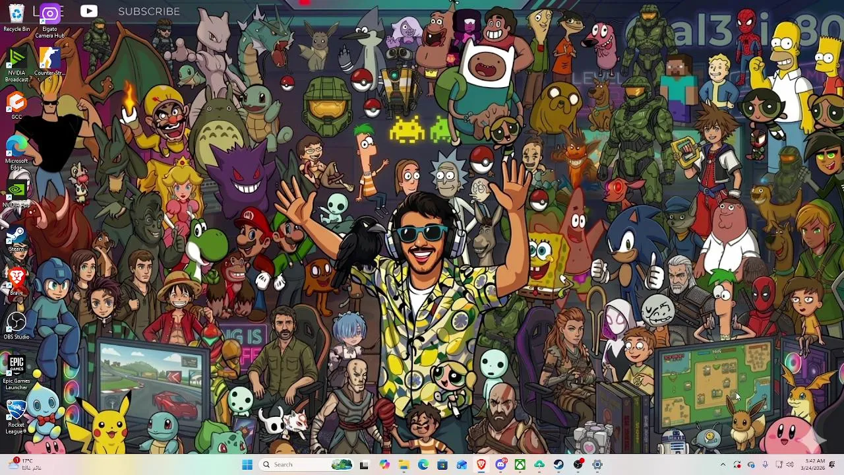The height and width of the screenshot is (475, 844).
Task: Launch Microsoft Edge from the taskbar
Action: 423,464
